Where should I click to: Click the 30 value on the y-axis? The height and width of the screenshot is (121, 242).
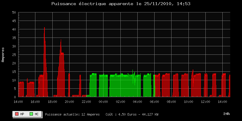[x=14, y=46]
